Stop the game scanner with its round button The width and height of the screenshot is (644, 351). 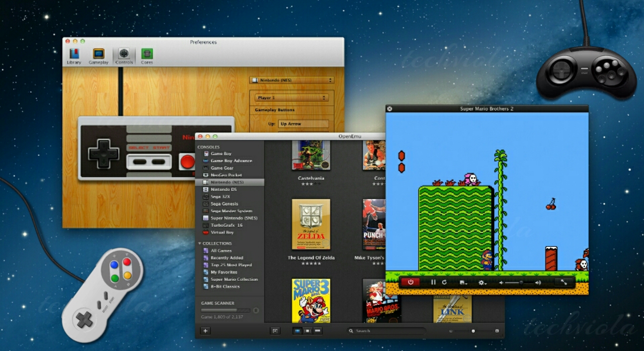[x=256, y=311]
